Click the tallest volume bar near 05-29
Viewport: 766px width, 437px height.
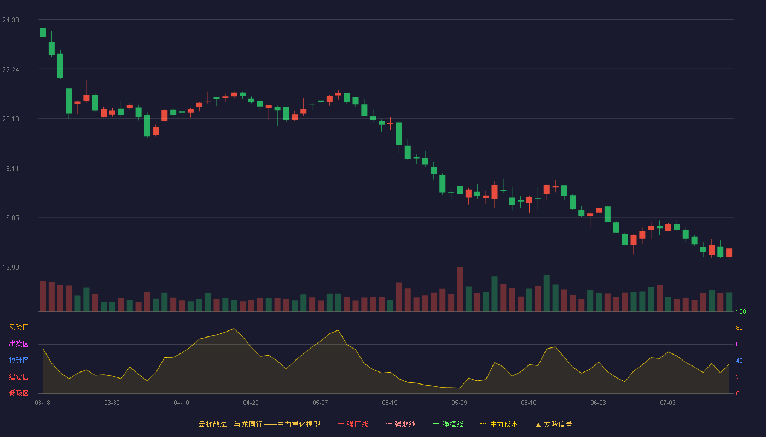(x=460, y=289)
